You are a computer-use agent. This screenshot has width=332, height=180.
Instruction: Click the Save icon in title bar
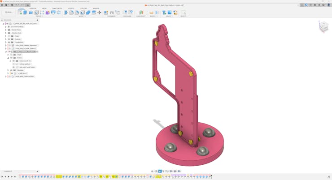click(x=12, y=5)
